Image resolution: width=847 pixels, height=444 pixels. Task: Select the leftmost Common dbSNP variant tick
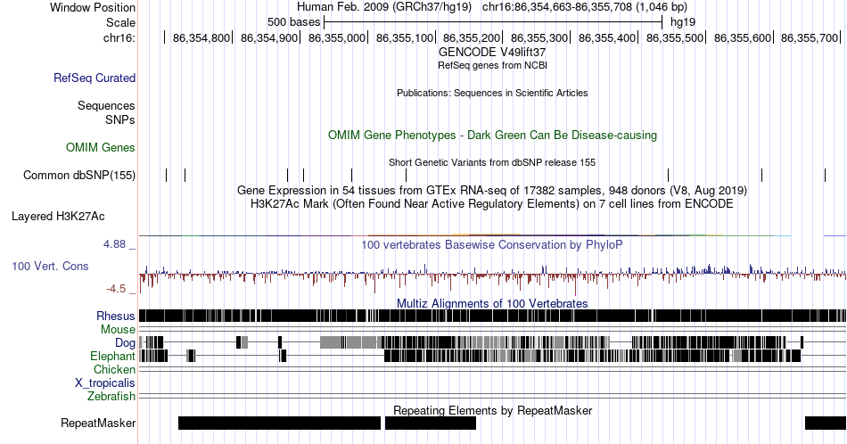[167, 175]
